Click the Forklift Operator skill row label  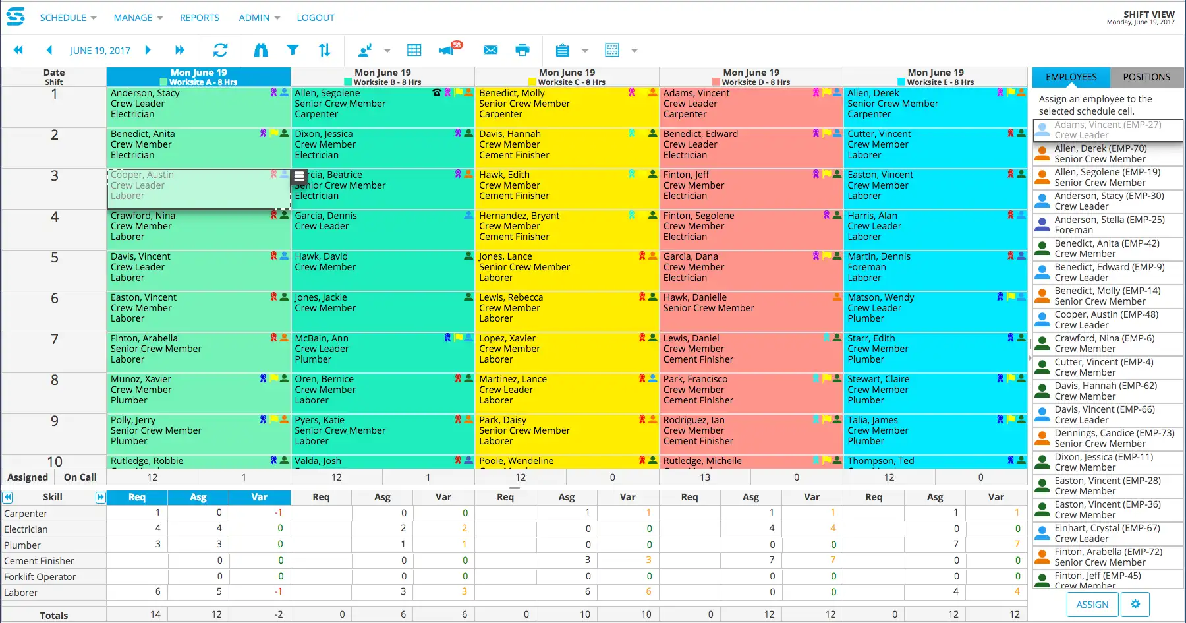coord(40,577)
